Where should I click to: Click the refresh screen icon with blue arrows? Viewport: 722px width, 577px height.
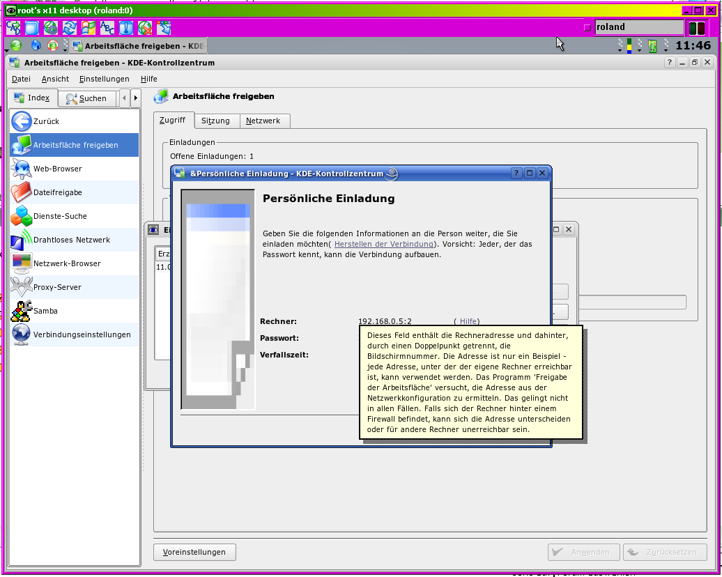click(x=70, y=28)
